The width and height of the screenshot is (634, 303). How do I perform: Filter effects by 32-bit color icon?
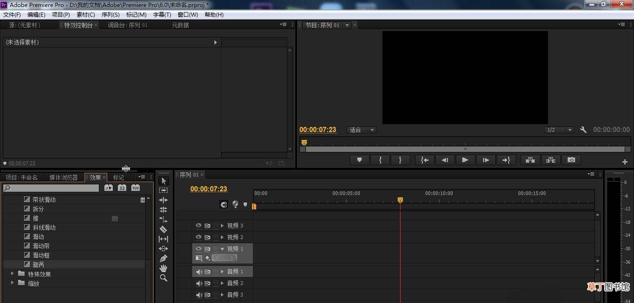tap(122, 188)
